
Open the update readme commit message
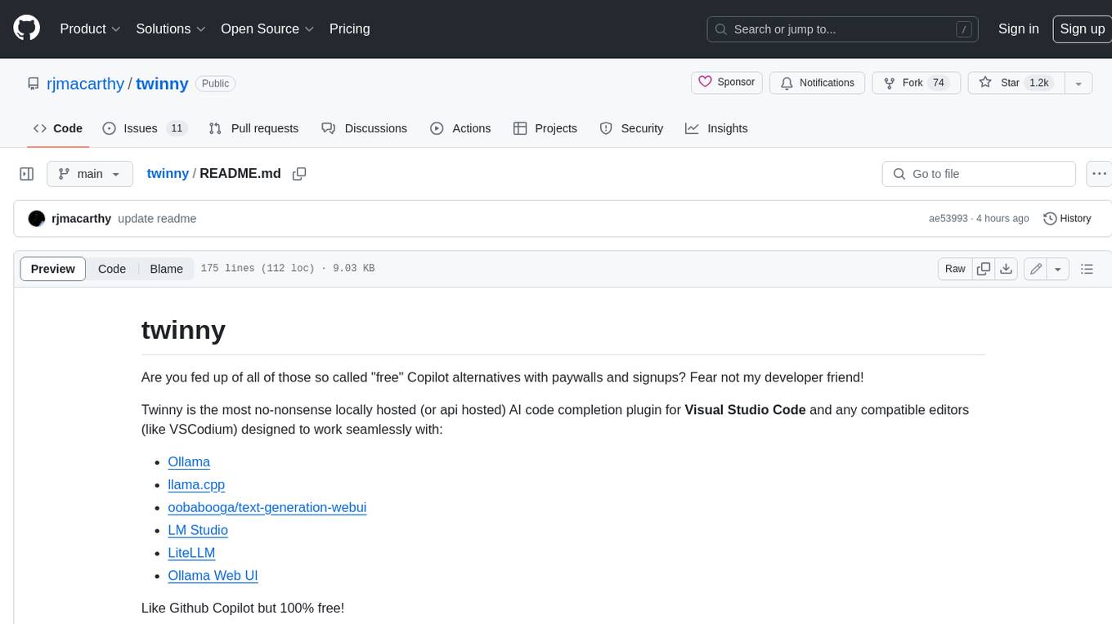(x=157, y=219)
